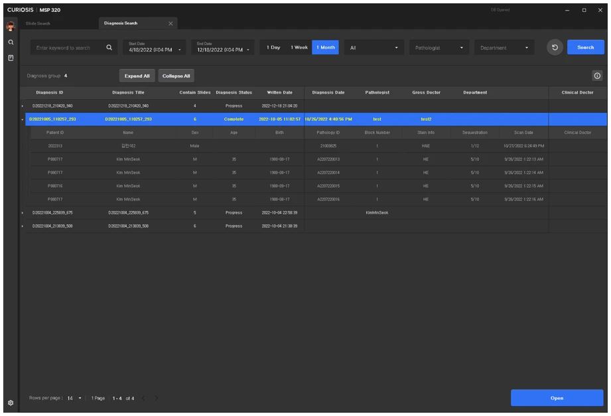Click the Stain Info sub-header
This screenshot has height=416, width=611.
point(425,133)
